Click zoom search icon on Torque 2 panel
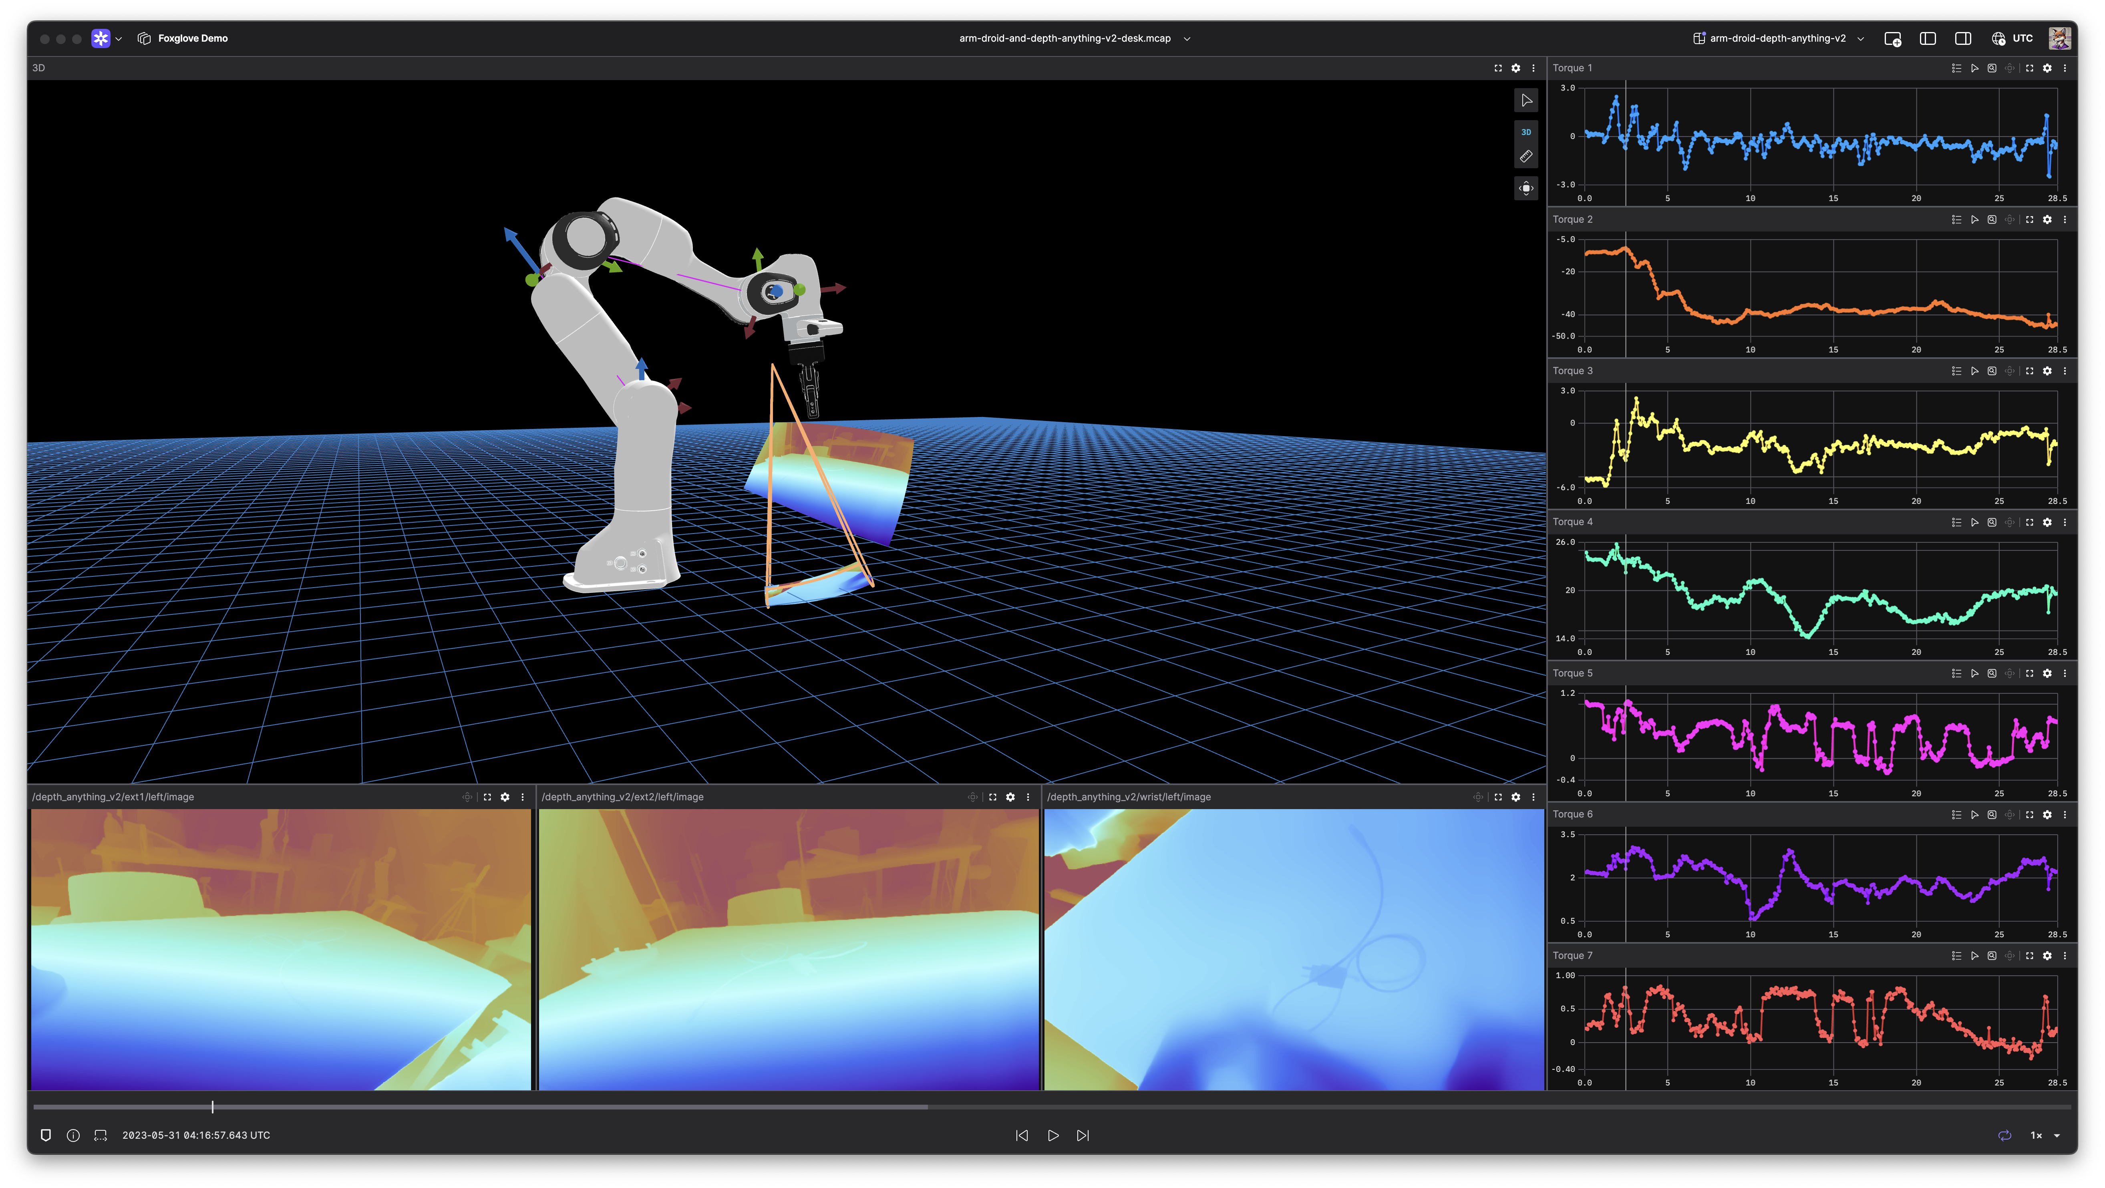The image size is (2105, 1188). 1992,220
